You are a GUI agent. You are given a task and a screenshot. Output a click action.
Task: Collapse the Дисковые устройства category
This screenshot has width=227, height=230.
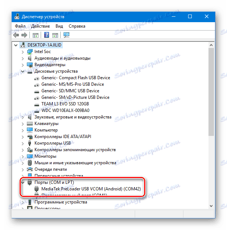coord(23,72)
